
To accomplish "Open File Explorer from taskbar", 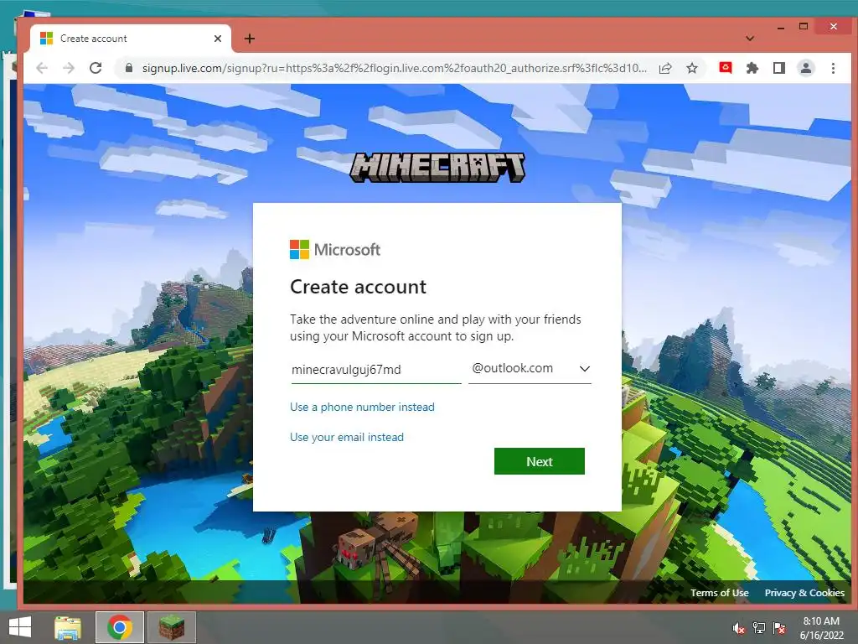I will coord(68,627).
